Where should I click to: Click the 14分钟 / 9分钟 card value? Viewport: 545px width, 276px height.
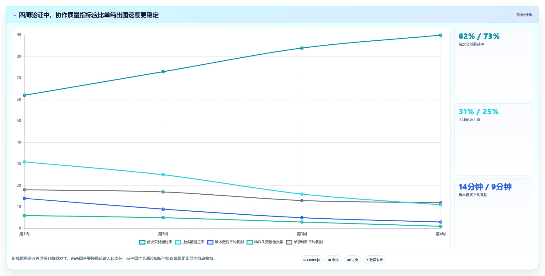click(485, 187)
